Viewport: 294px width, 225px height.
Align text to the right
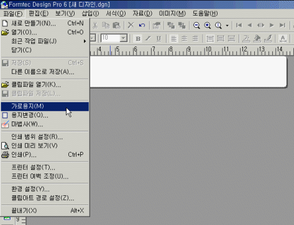(x=195, y=38)
